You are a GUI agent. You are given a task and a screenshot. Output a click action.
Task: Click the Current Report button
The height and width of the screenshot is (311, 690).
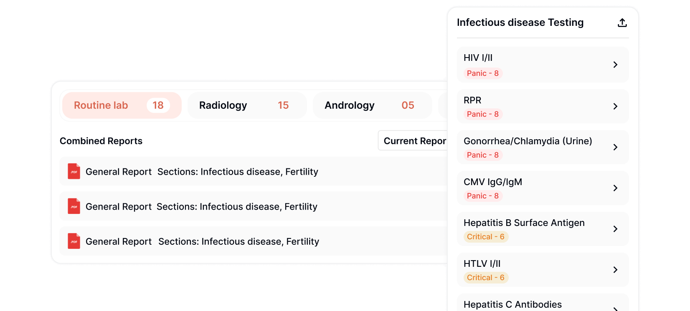click(x=413, y=141)
